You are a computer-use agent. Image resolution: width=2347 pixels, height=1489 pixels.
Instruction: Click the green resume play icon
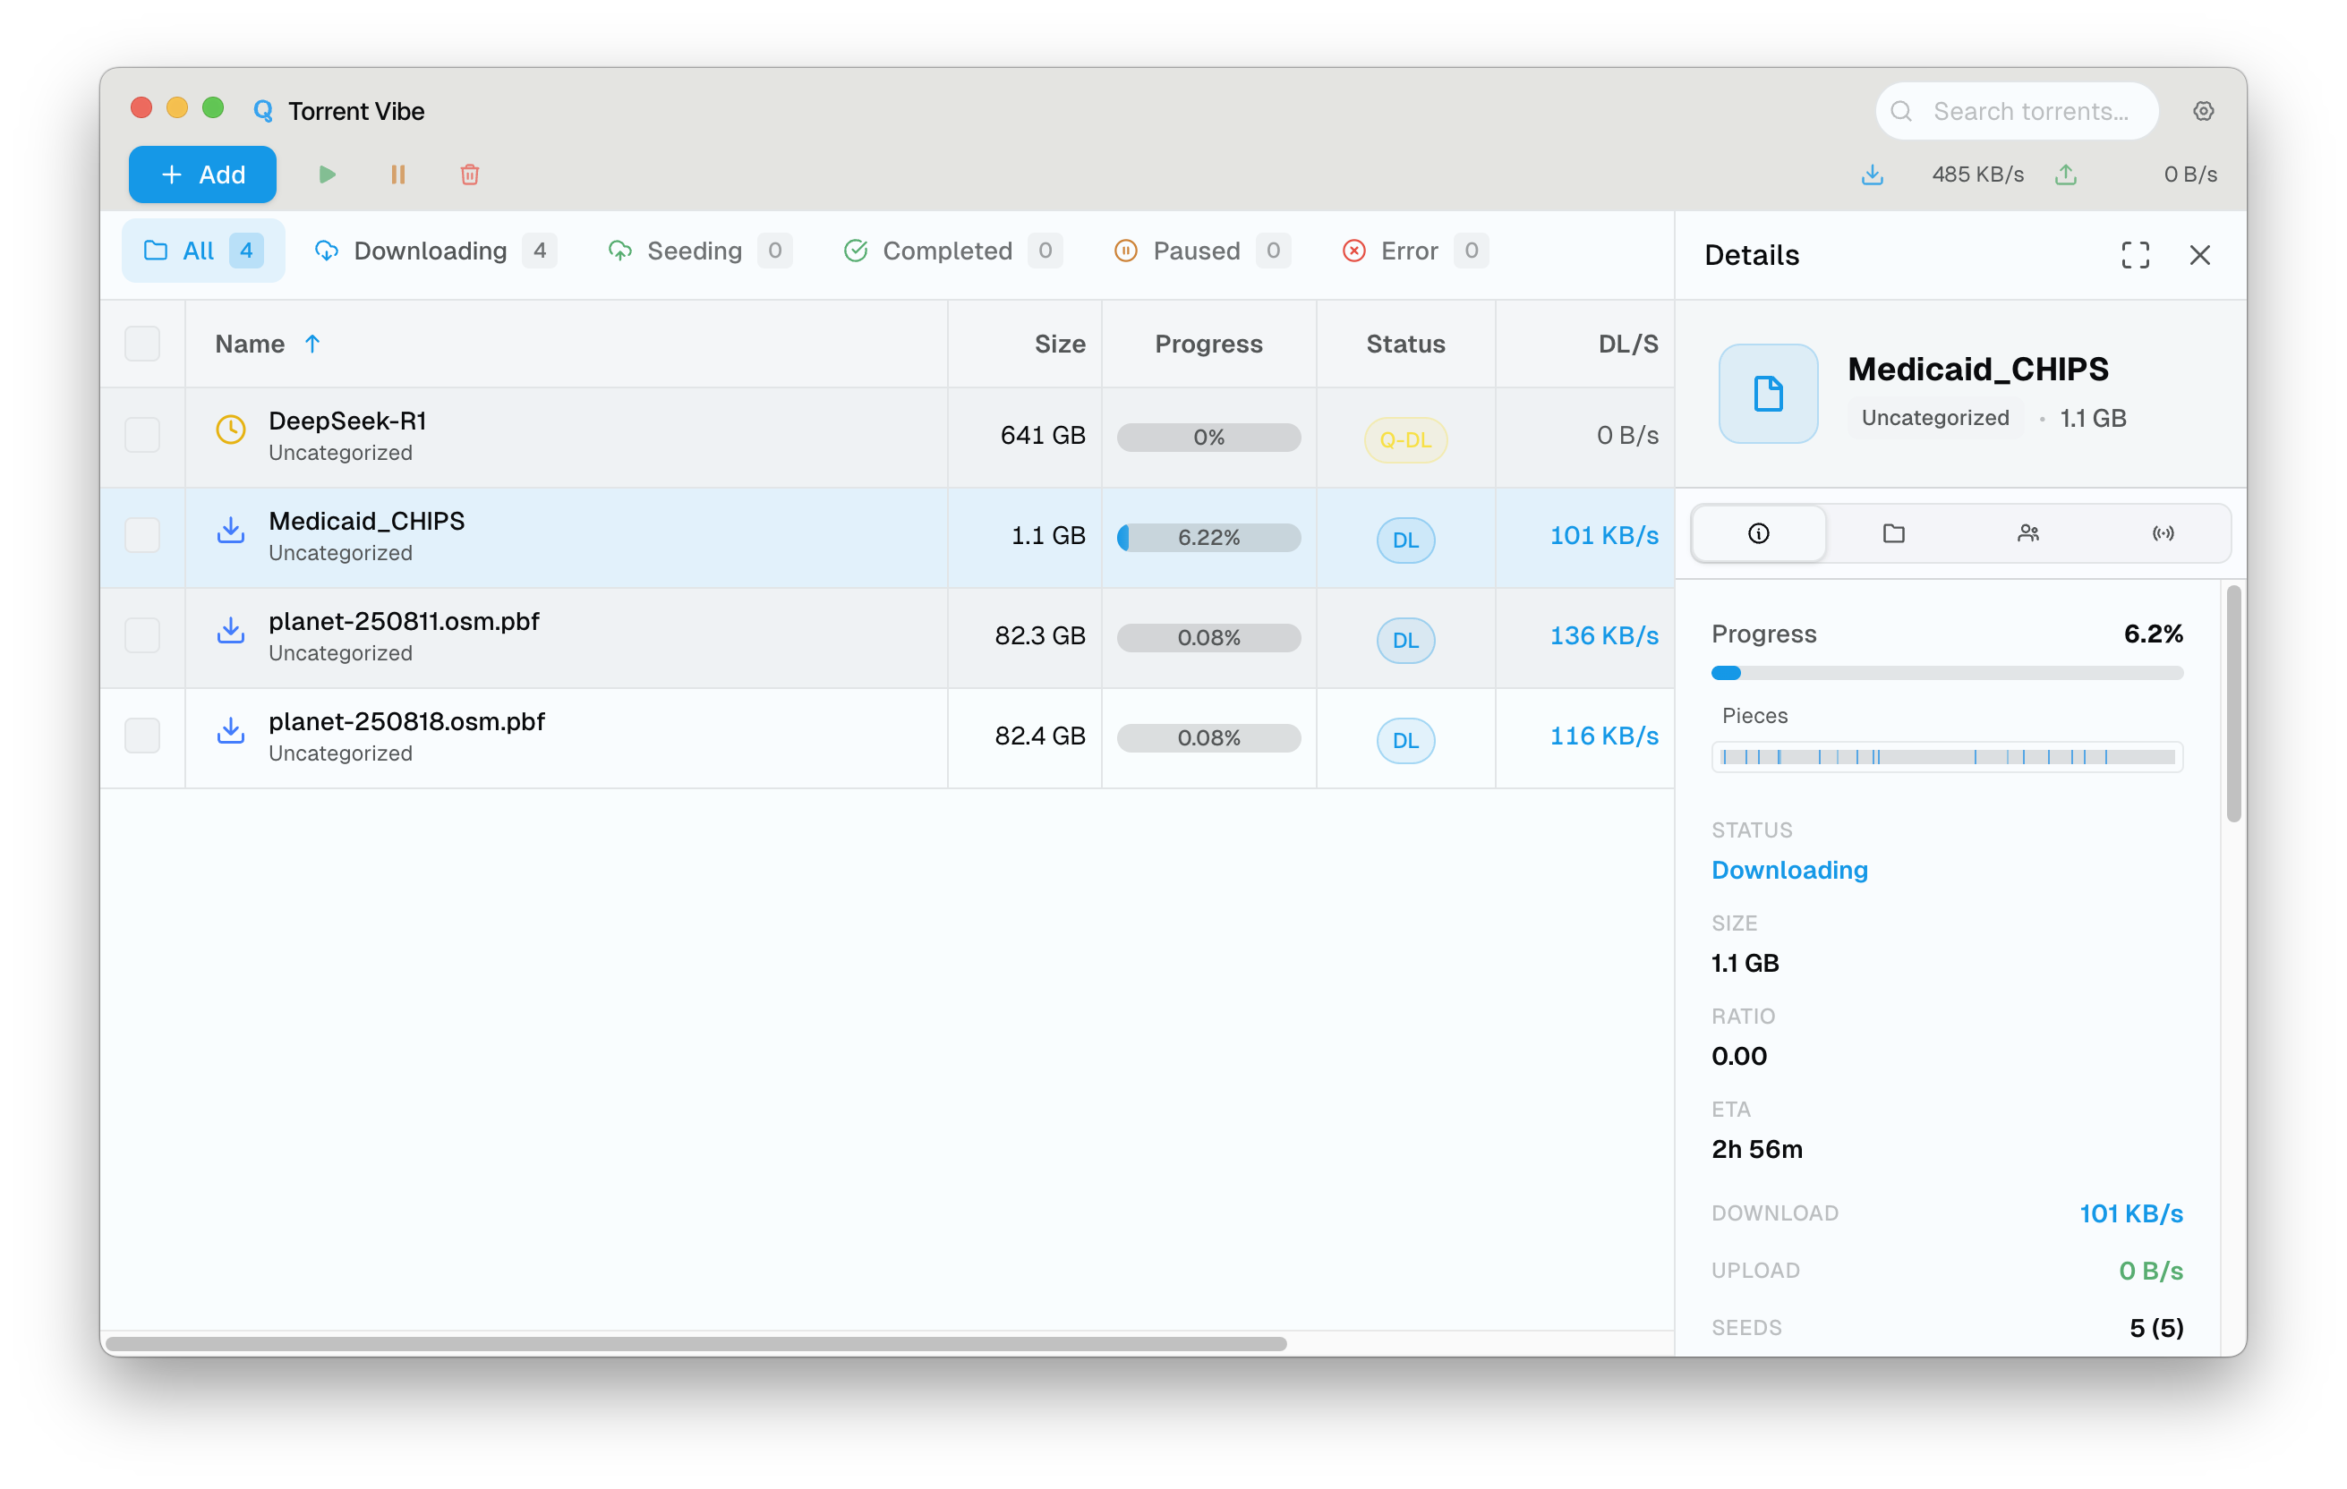click(327, 174)
